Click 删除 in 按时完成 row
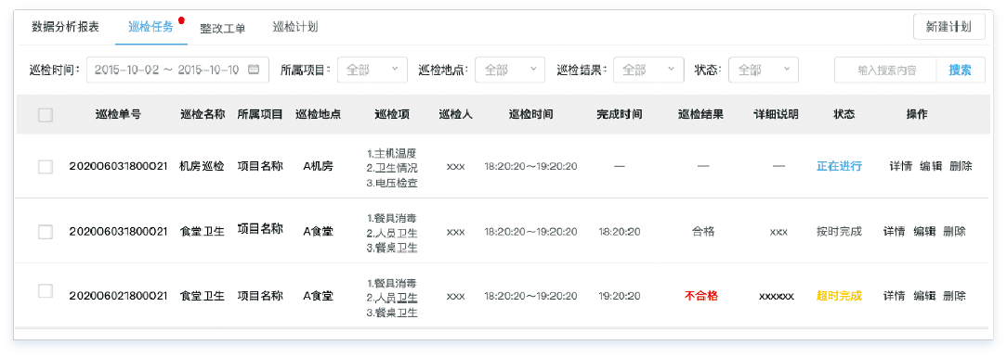The height and width of the screenshot is (358, 1007). pyautogui.click(x=954, y=232)
